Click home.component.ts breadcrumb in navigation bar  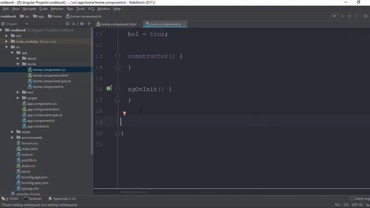click(x=83, y=16)
